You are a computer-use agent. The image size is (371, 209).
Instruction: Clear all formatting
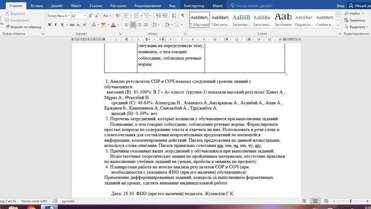118,16
